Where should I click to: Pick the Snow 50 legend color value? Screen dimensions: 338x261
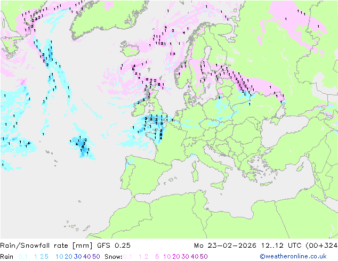(204, 257)
